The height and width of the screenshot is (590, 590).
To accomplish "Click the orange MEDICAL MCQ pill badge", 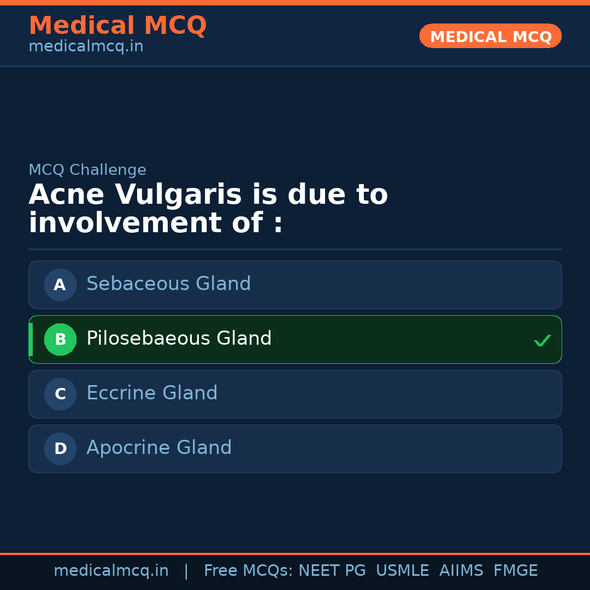I will click(x=490, y=36).
